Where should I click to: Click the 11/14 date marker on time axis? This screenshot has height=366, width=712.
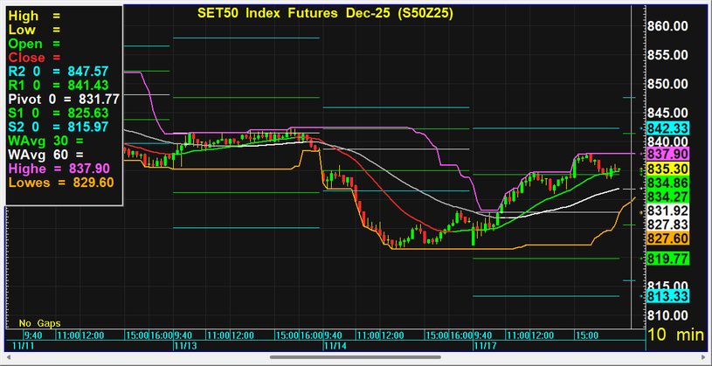[x=335, y=346]
